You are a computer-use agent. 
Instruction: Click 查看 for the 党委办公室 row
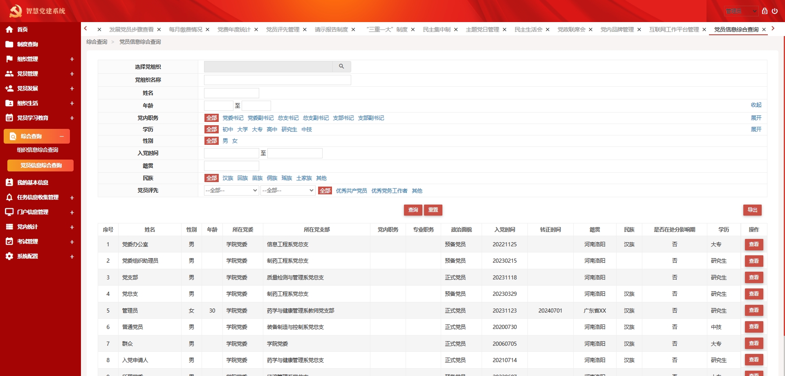(x=754, y=244)
